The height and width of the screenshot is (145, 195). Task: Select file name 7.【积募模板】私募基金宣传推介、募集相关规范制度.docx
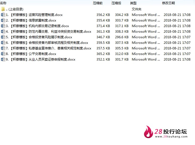(49, 48)
